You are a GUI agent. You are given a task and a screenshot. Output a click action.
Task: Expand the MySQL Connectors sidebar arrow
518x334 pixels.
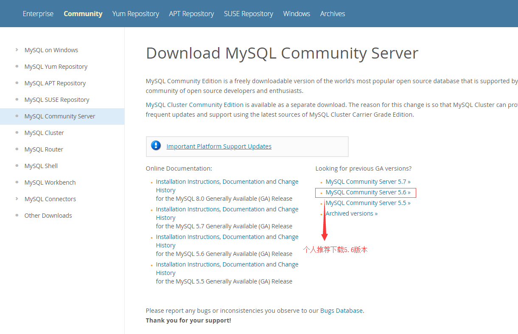point(17,199)
